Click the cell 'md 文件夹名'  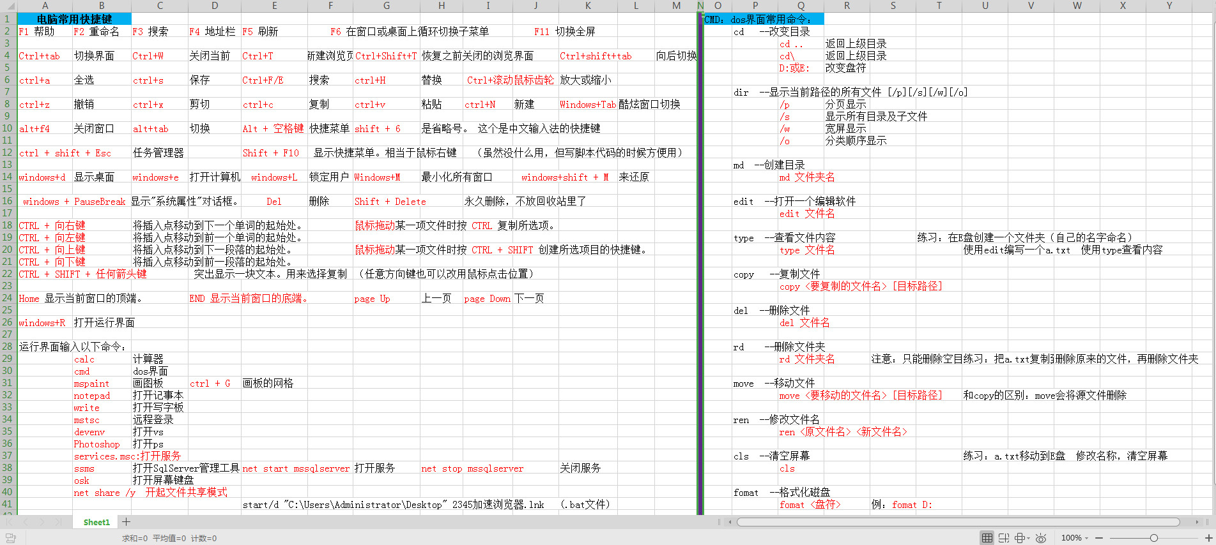(807, 177)
